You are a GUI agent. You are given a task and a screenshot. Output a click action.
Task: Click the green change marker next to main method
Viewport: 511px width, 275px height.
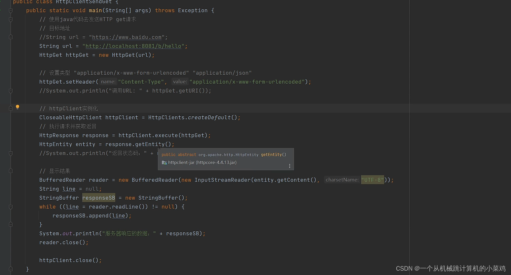[1, 10]
